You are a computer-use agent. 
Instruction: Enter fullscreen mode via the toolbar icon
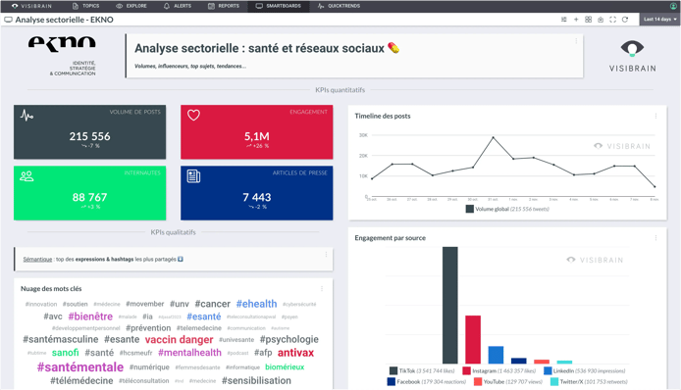(x=612, y=20)
